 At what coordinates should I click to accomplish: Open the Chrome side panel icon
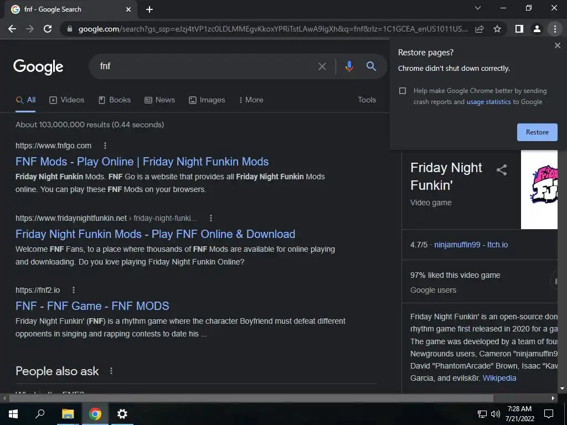(519, 29)
